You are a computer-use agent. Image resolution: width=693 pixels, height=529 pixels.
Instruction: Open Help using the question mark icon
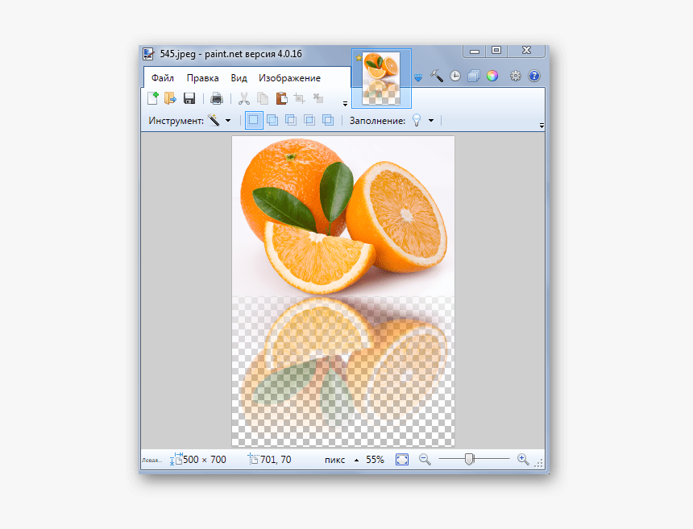point(533,76)
